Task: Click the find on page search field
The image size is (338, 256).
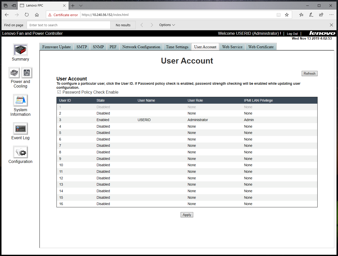Action: coord(69,25)
